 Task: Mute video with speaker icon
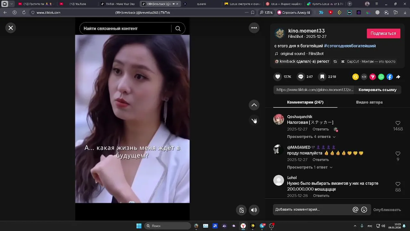(254, 210)
